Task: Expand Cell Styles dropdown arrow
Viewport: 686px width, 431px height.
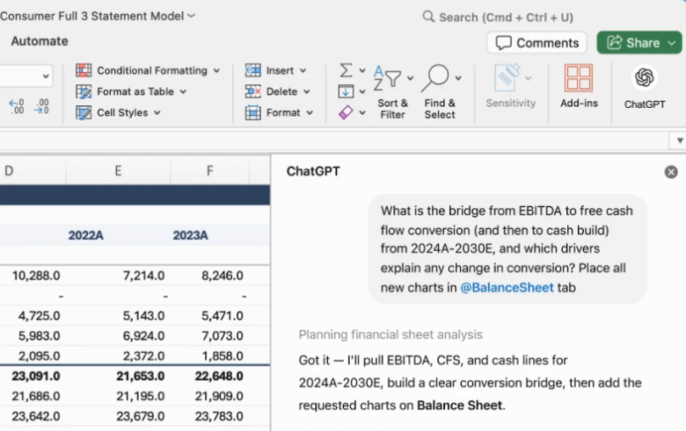Action: tap(157, 112)
